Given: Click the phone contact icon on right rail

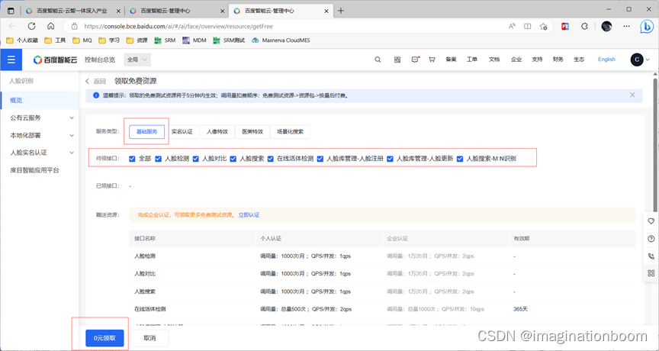Looking at the screenshot, I should [651, 256].
